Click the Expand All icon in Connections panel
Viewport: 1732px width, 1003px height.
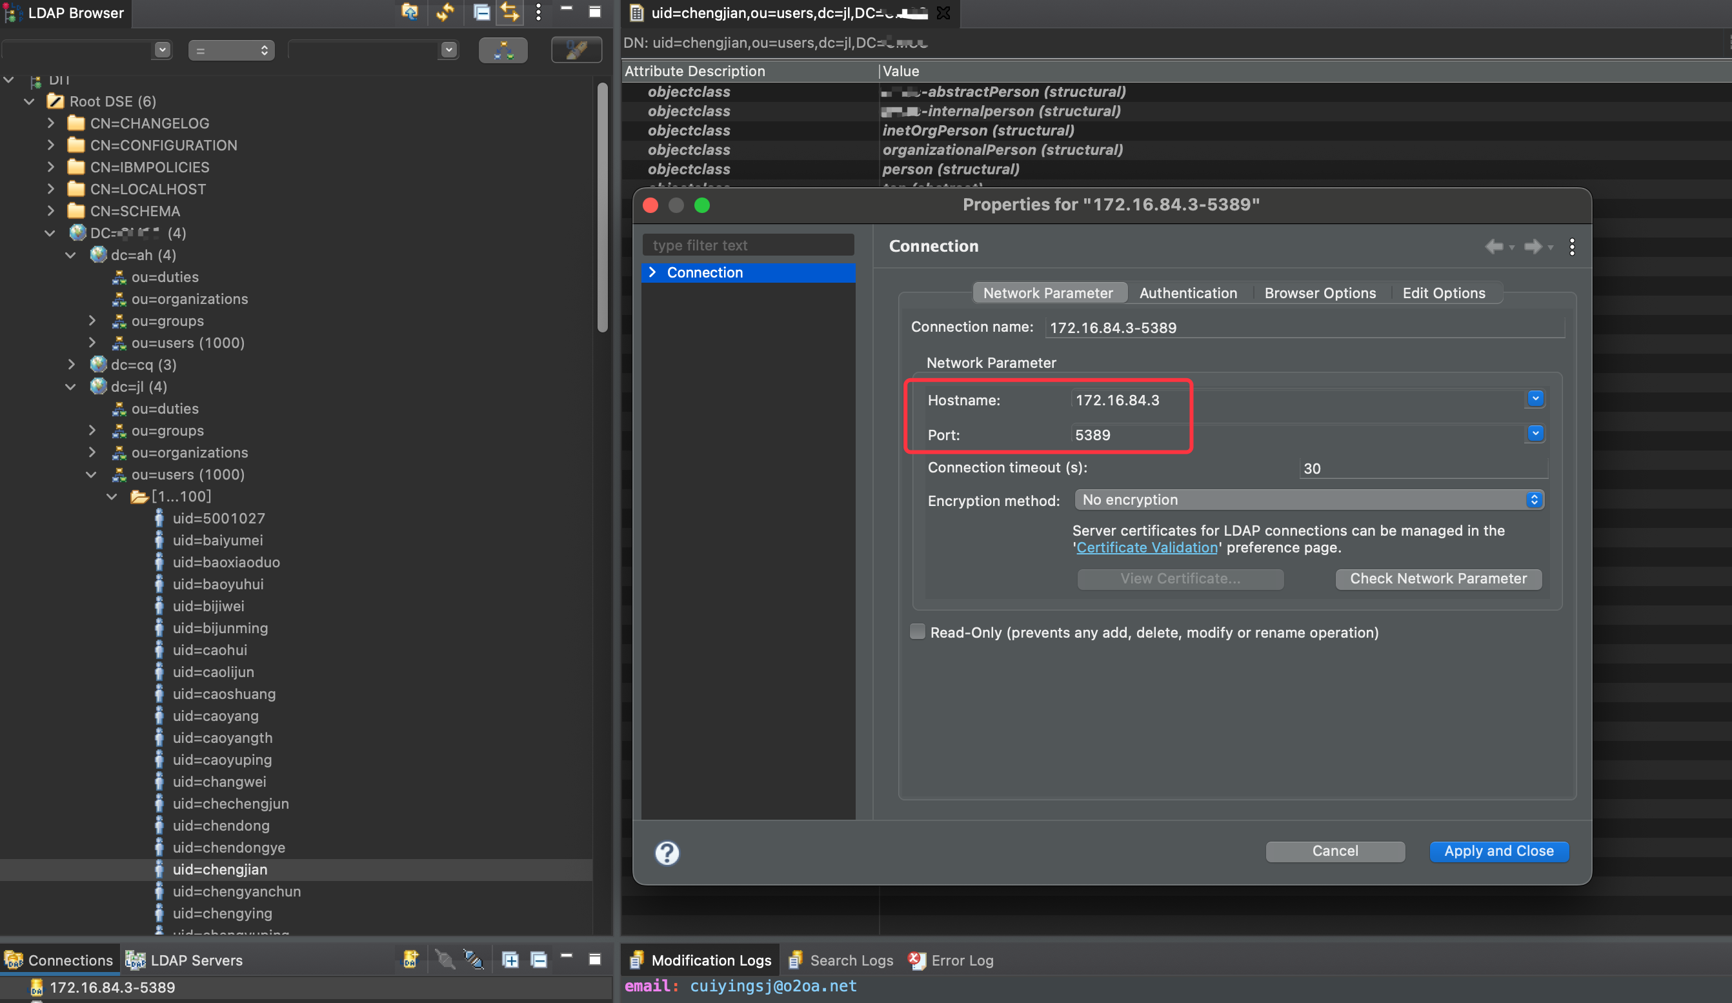[510, 959]
